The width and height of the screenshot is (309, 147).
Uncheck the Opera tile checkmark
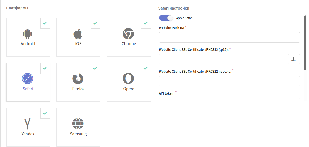(146, 68)
